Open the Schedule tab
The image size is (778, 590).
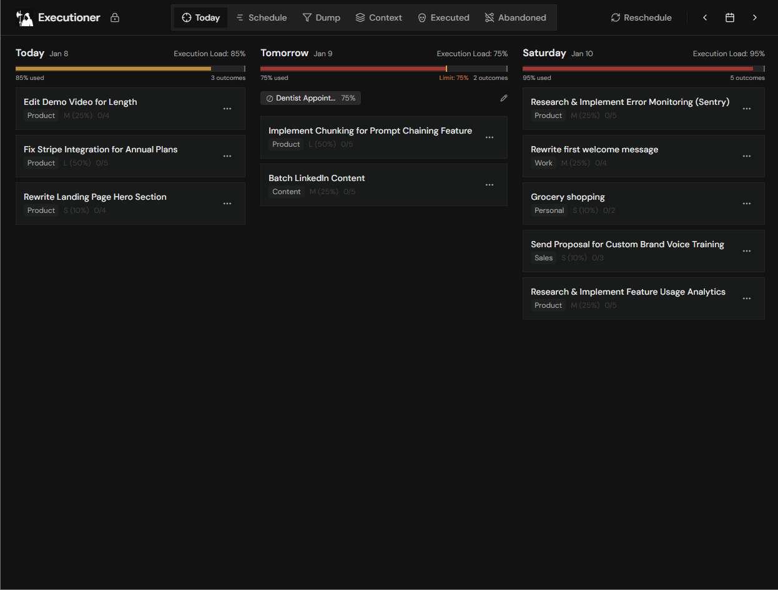[x=261, y=17]
